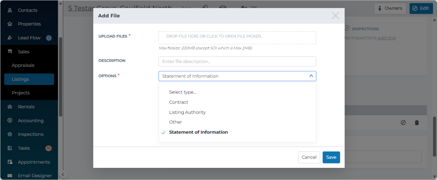Open Tasks in the sidebar
The width and height of the screenshot is (438, 180).
pyautogui.click(x=24, y=148)
